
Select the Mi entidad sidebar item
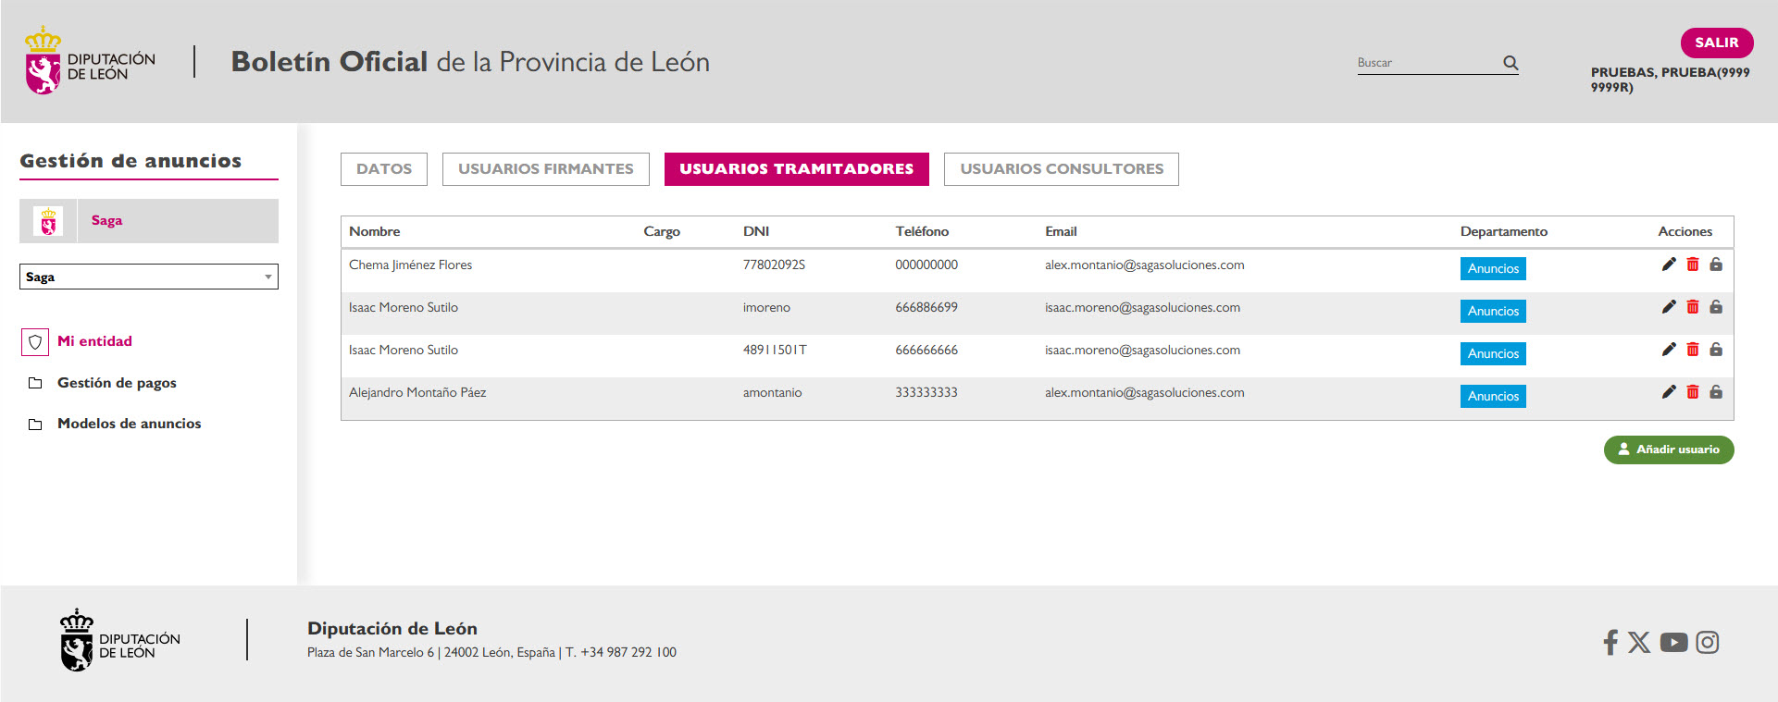(94, 341)
